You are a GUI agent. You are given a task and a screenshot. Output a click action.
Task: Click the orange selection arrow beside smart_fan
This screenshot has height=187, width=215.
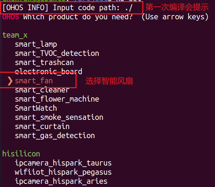pos(10,81)
